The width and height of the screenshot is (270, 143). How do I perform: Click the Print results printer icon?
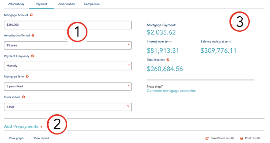point(242,138)
